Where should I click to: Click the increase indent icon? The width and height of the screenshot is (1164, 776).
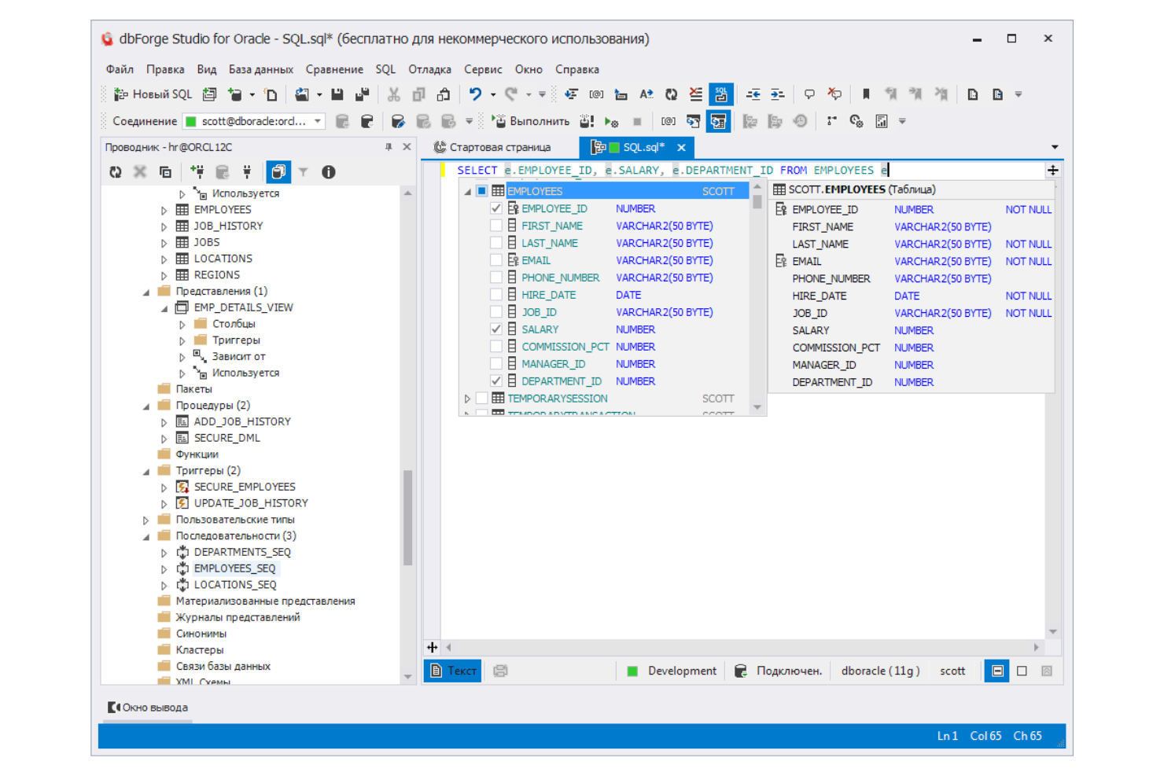(x=777, y=94)
